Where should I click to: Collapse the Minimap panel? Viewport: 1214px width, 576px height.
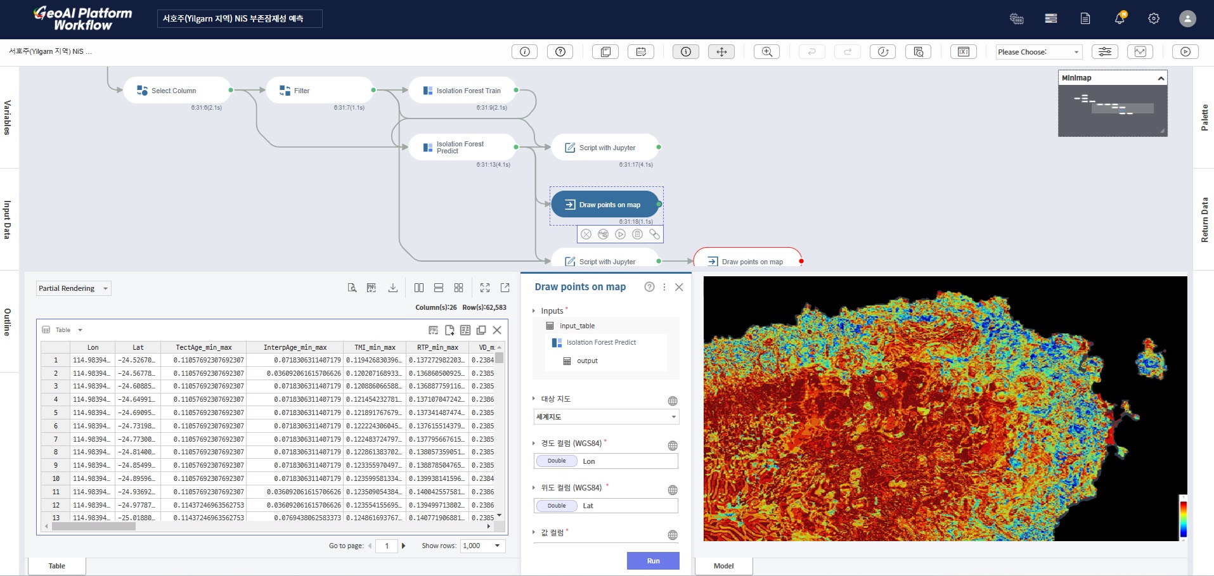pyautogui.click(x=1161, y=78)
